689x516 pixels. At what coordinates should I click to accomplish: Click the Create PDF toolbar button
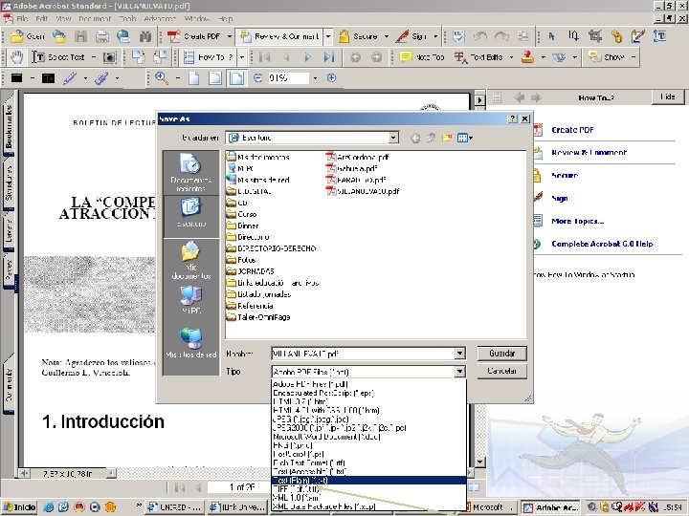195,35
